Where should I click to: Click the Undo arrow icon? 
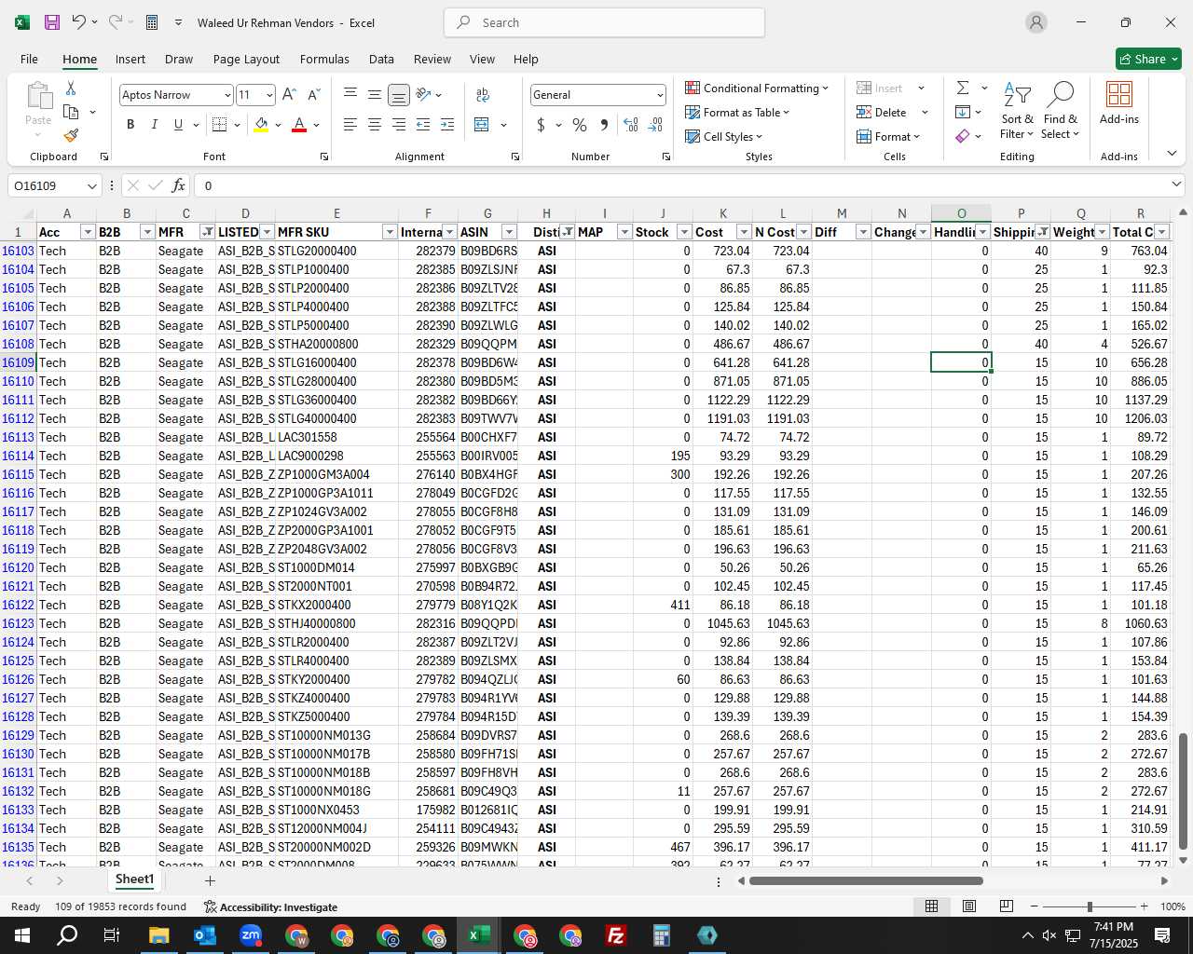[x=79, y=22]
